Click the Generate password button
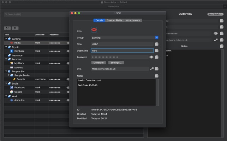The image size is (227, 141). 98,62
